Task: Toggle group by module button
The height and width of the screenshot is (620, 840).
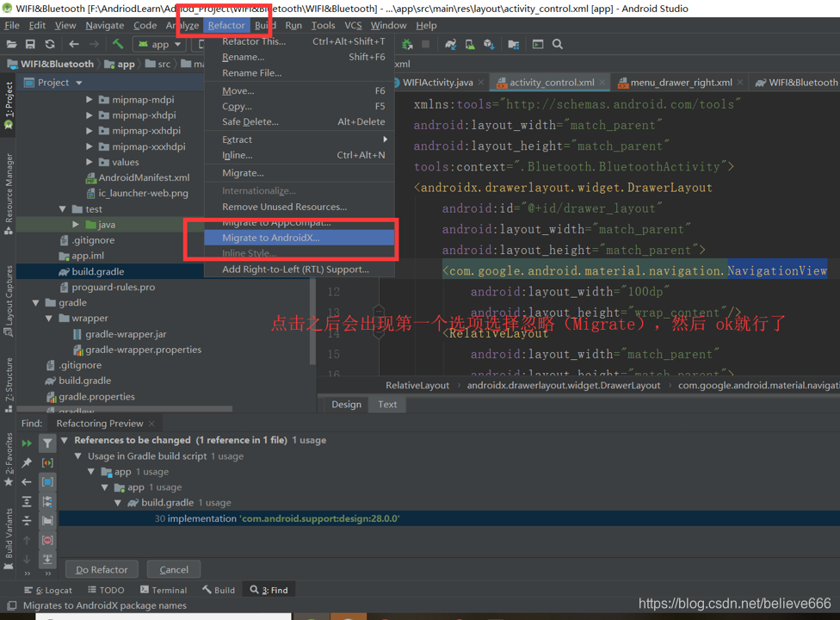Action: 47,481
